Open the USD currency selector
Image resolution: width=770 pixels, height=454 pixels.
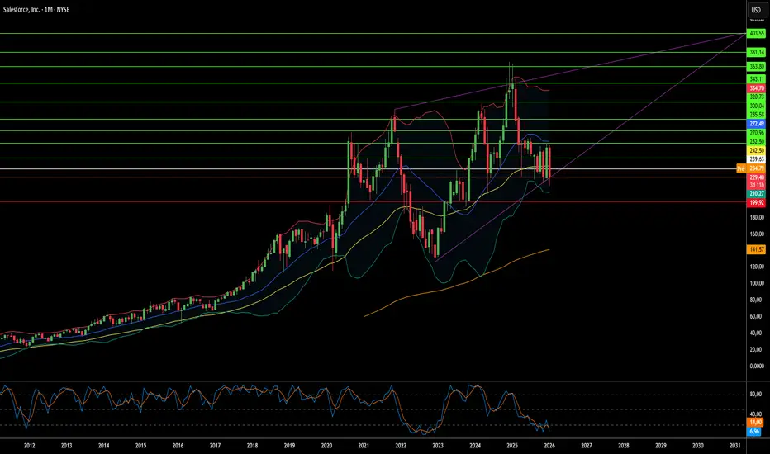pyautogui.click(x=756, y=10)
